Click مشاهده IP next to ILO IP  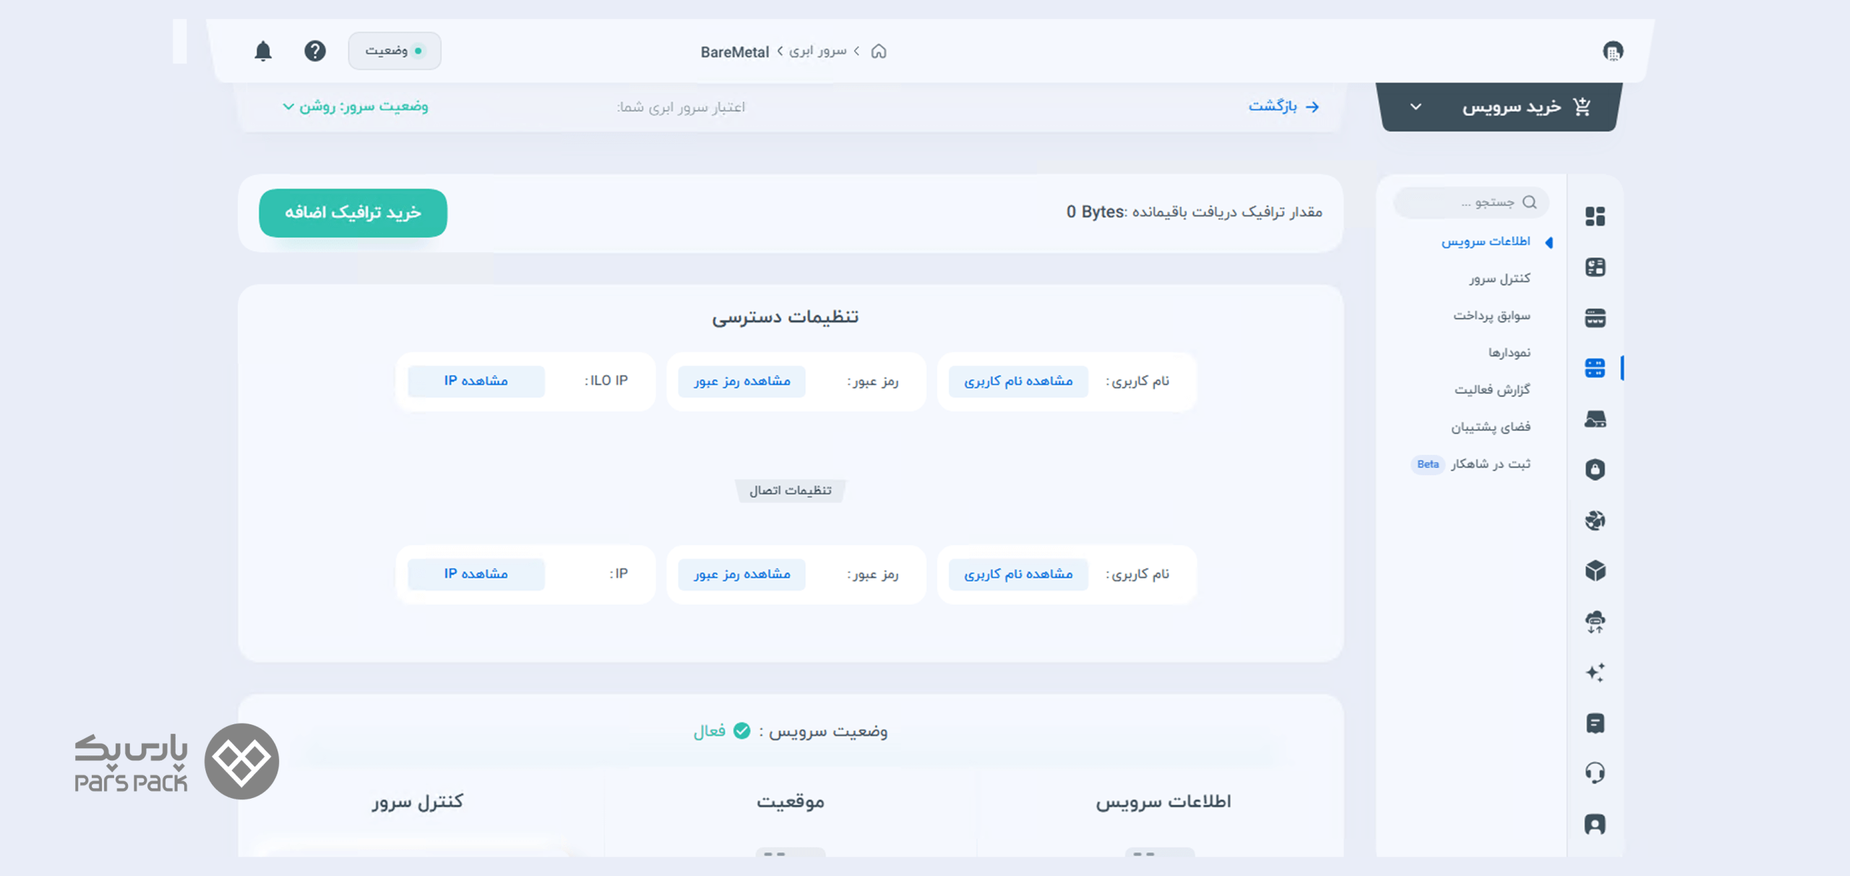(476, 381)
